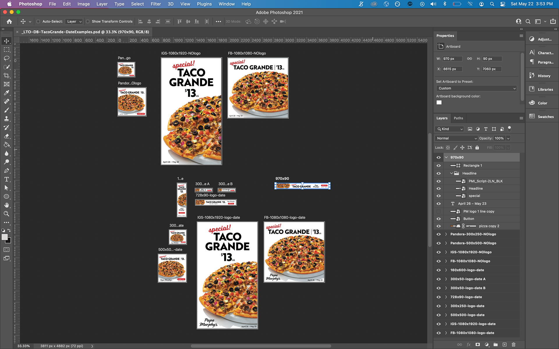This screenshot has height=349, width=559.
Task: Hide the Rectangle 1 layer
Action: [x=438, y=165]
